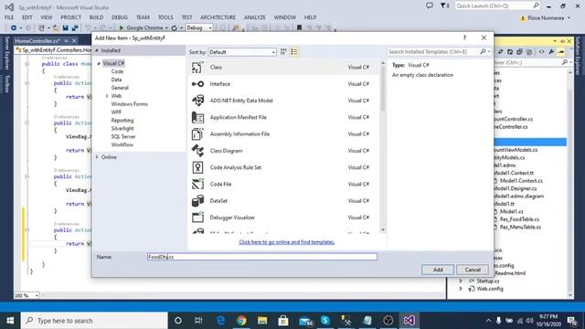The height and width of the screenshot is (329, 585).
Task: Pick the Code File template icon
Action: 197,184
